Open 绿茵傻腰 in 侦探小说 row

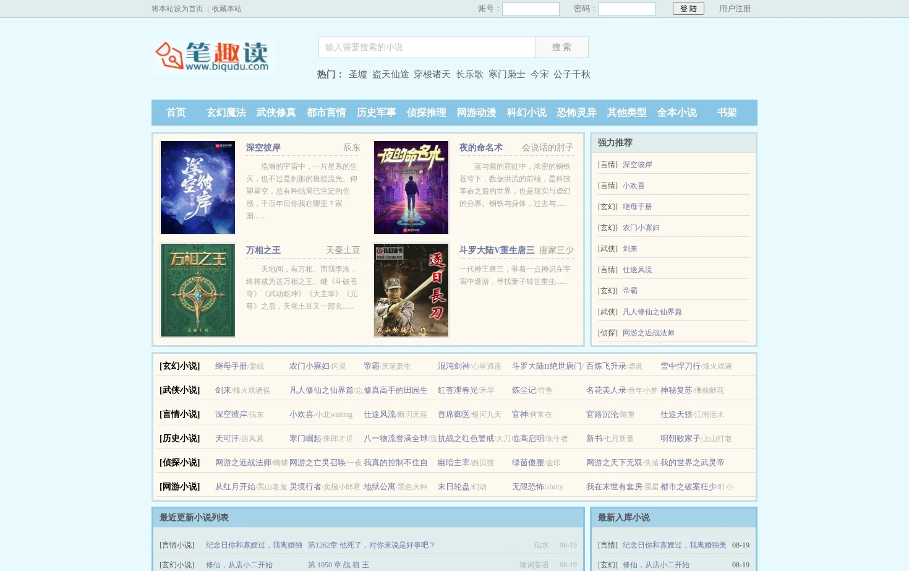(528, 463)
